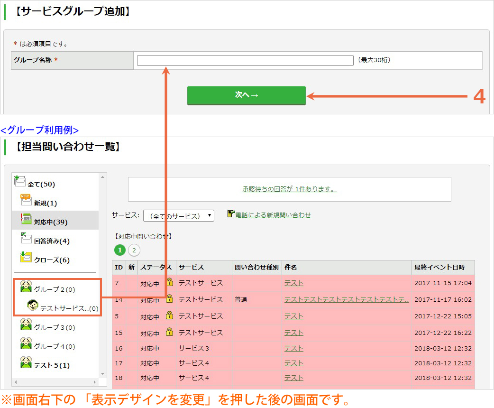Select 対応中(39) in the sidebar
Image resolution: width=494 pixels, height=408 pixels.
click(51, 222)
